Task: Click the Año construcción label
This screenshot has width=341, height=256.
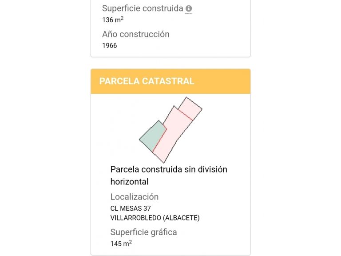Action: tap(135, 34)
